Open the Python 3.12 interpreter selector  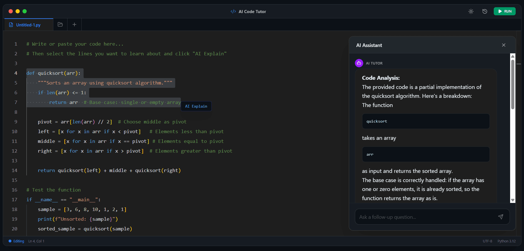(x=507, y=241)
